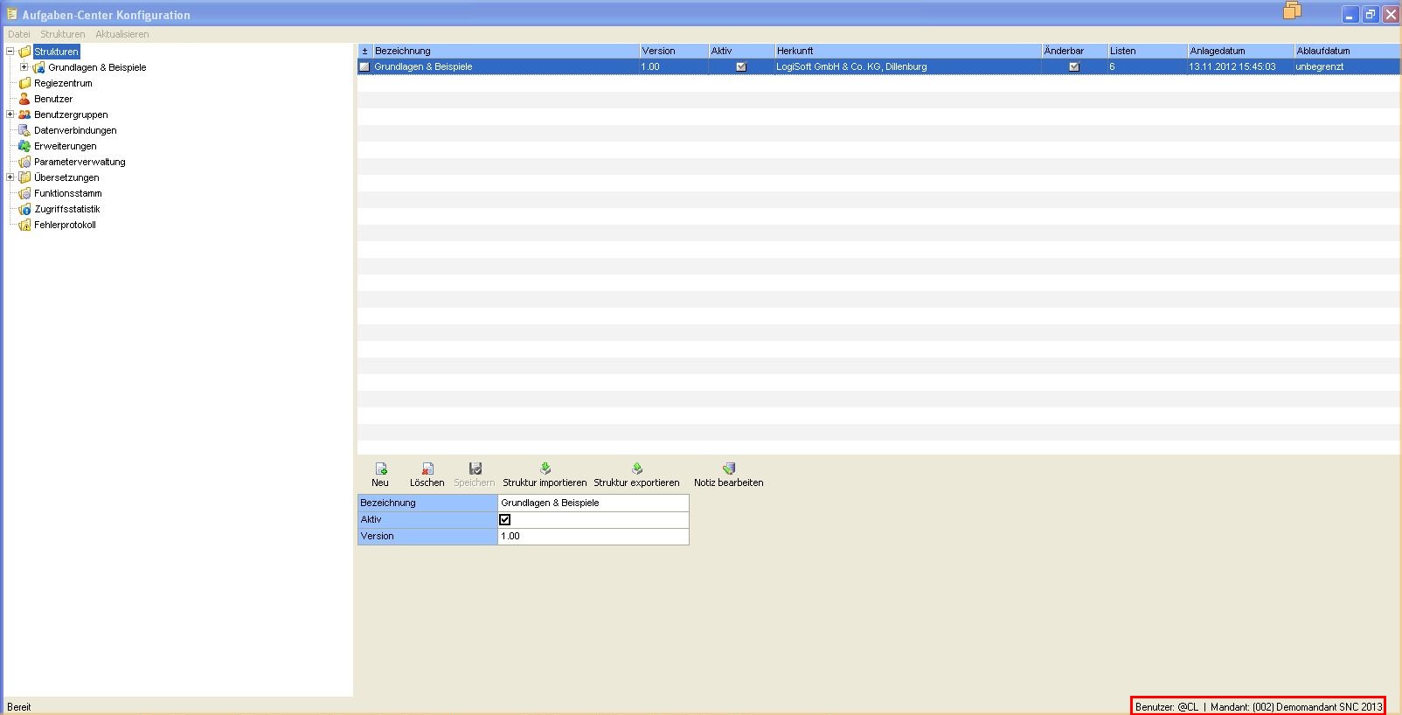1402x715 pixels.
Task: Click the Erweiterungen icon in tree
Action: point(24,146)
